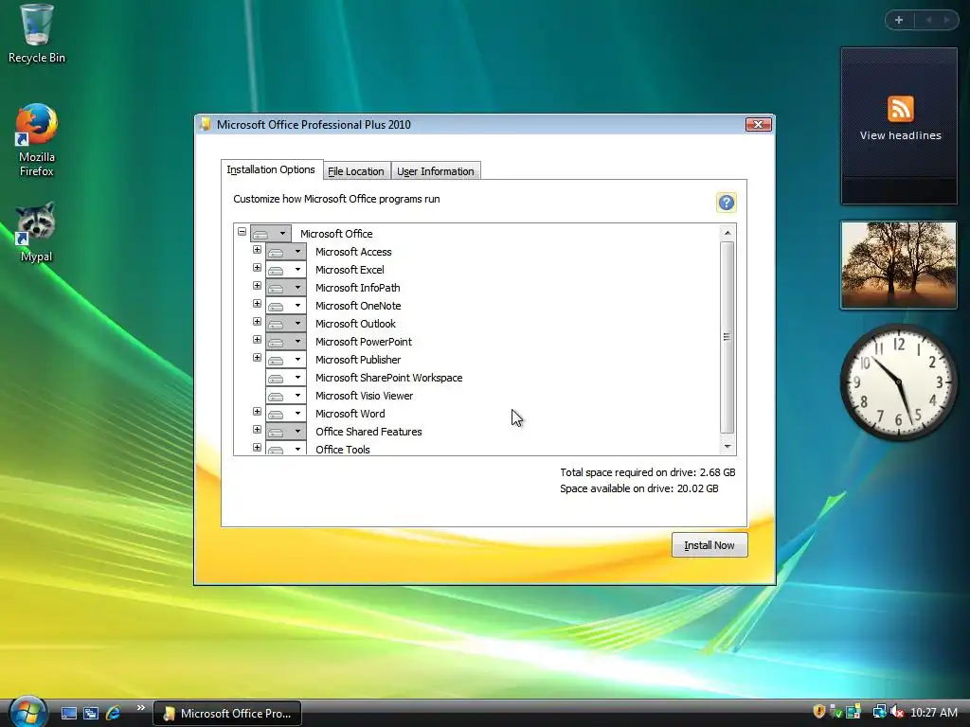Open install option dropdown for Microsoft PowerPoint
This screenshot has width=970, height=727.
286,341
